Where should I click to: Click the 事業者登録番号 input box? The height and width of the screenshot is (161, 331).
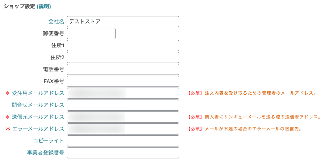click(123, 153)
